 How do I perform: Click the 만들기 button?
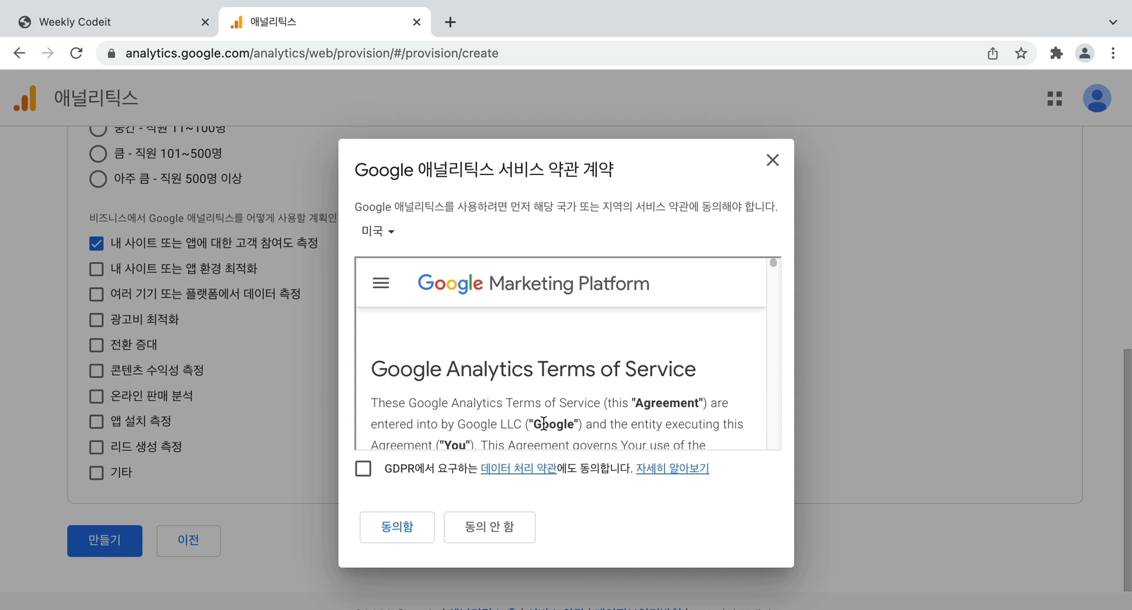tap(104, 540)
